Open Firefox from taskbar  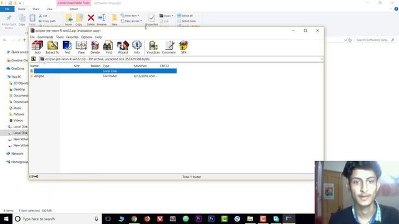[x=147, y=218]
